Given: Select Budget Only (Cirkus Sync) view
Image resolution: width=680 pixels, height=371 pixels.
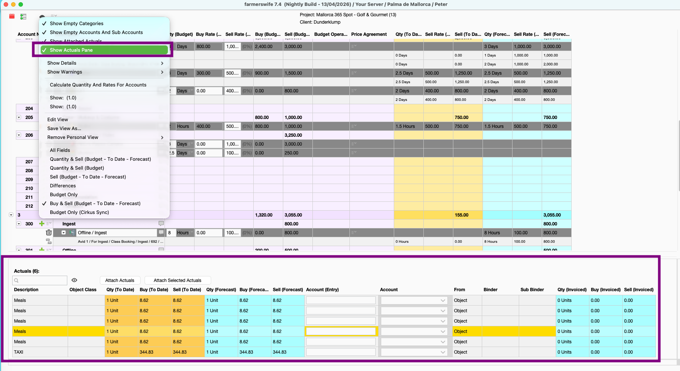Looking at the screenshot, I should (x=104, y=212).
